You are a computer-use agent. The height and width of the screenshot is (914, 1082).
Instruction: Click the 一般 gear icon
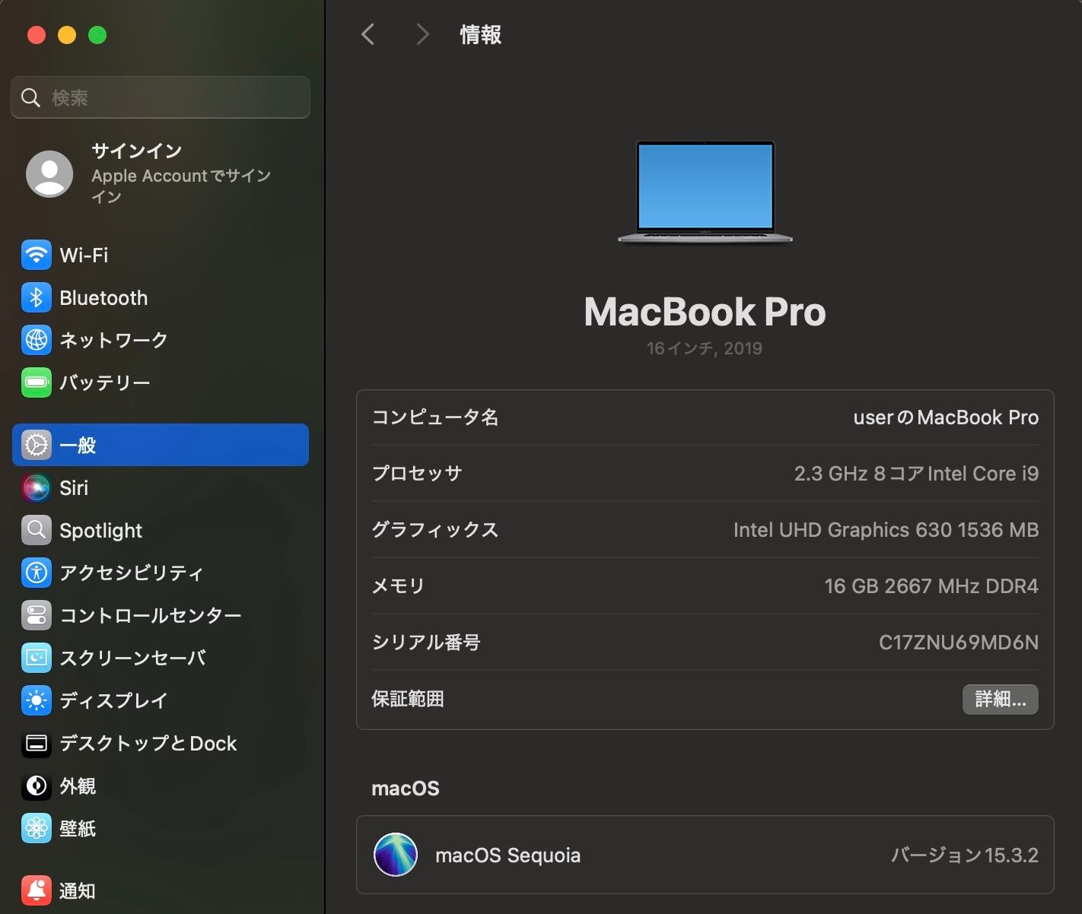[37, 445]
